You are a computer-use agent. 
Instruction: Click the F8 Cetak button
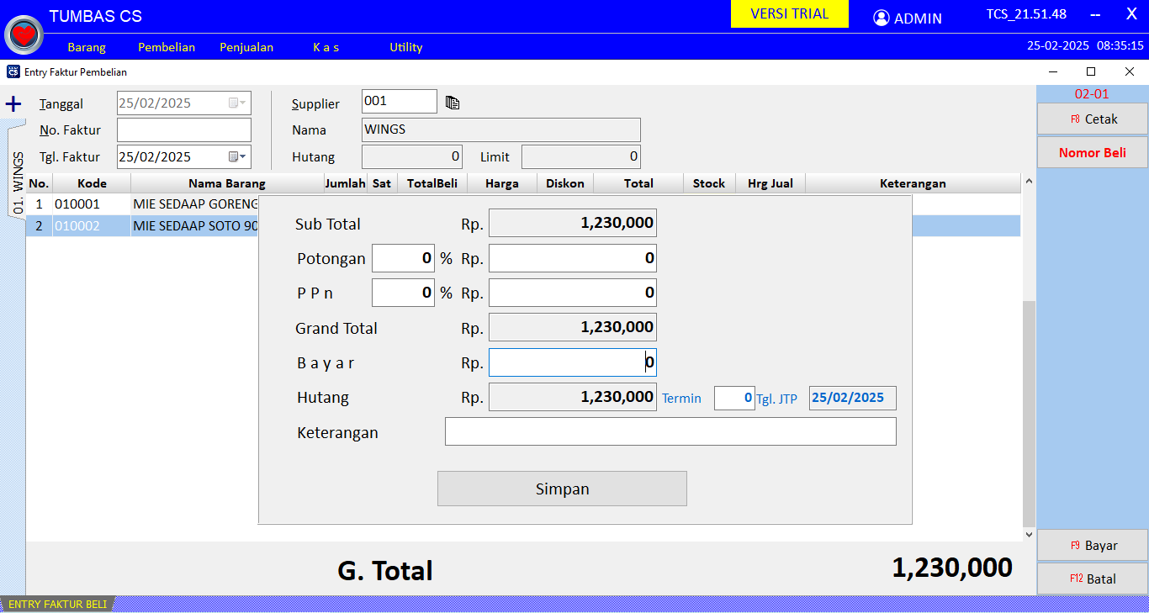[1092, 119]
